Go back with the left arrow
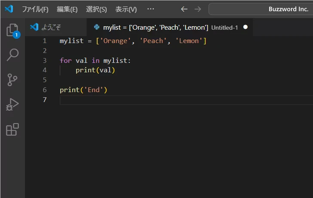313x198 pixels. coord(184,9)
